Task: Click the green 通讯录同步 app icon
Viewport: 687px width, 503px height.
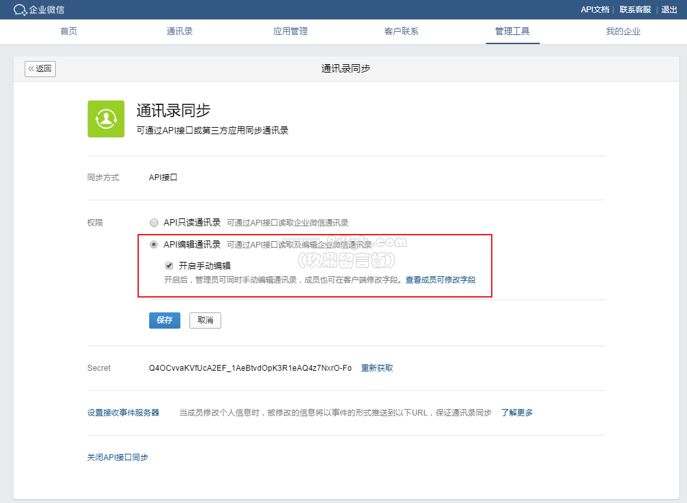Action: coord(106,119)
